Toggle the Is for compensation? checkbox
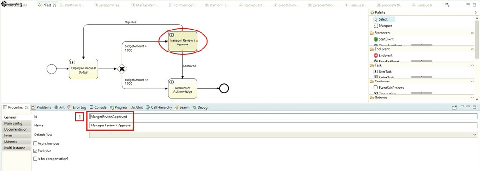Screen dimensions: 480x171 35,159
